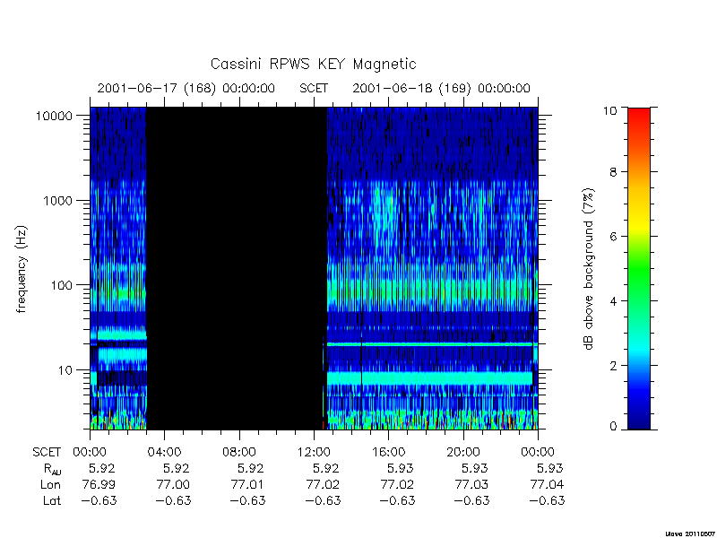This screenshot has height=538, width=717.
Task: Click the colorbar tick label '8'
Action: [x=613, y=172]
